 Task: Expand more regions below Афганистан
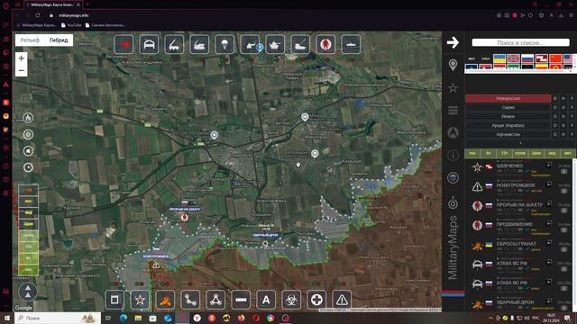pos(520,143)
